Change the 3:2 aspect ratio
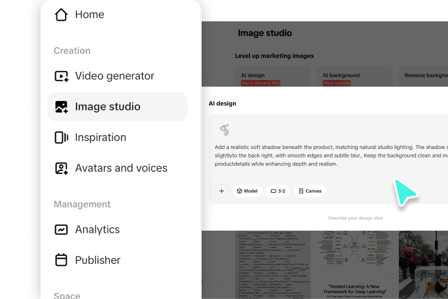This screenshot has width=448, height=299. pyautogui.click(x=278, y=191)
